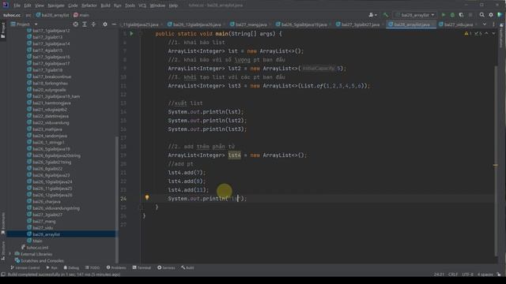This screenshot has height=284, width=506.
Task: Click the yellow warning stripe marker on scrollbar
Action: tap(496, 166)
